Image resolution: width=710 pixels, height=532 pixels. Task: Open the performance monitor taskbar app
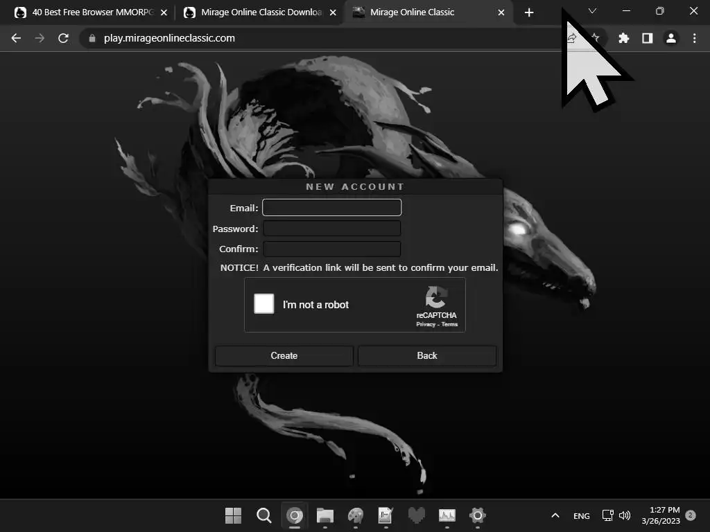[x=447, y=515]
